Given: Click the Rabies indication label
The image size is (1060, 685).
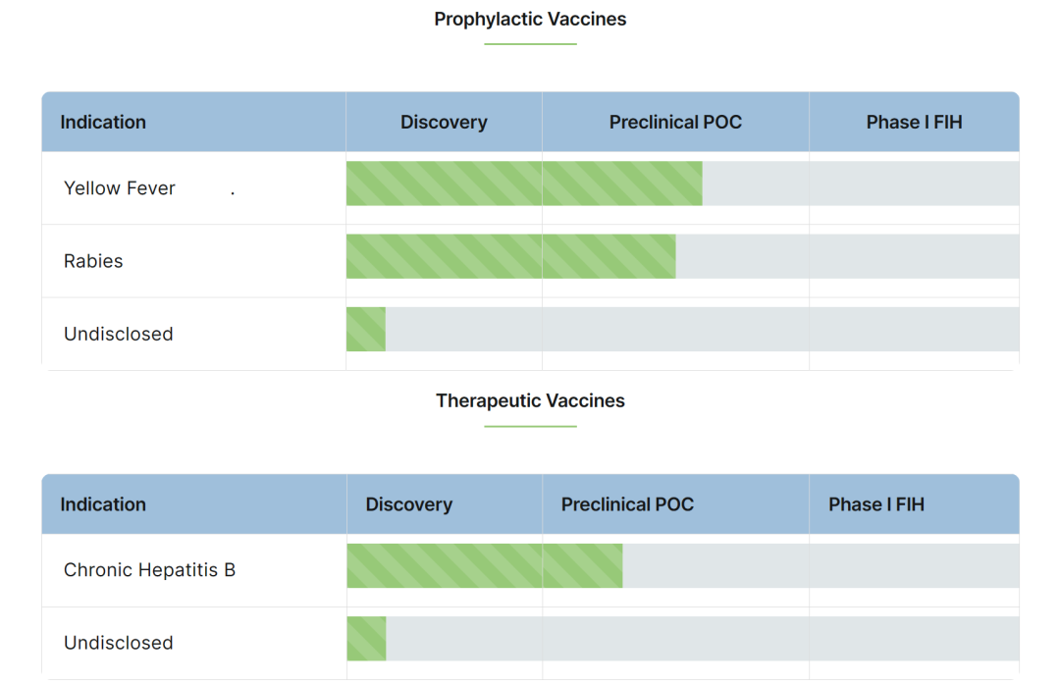Looking at the screenshot, I should tap(93, 261).
